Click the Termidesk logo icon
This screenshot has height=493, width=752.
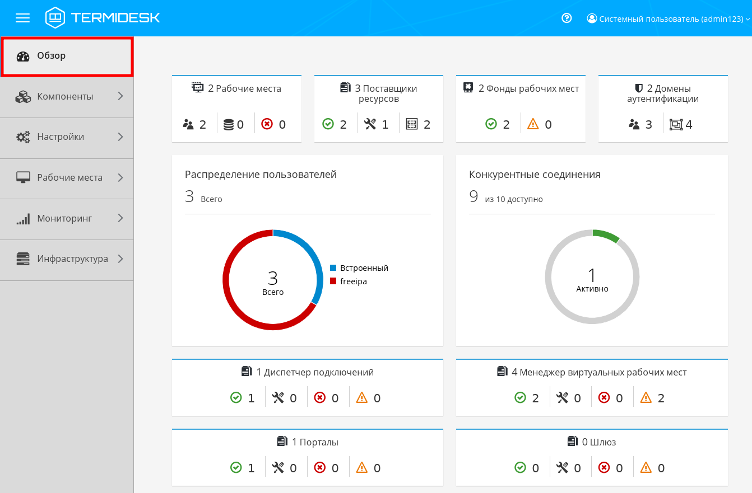click(55, 18)
